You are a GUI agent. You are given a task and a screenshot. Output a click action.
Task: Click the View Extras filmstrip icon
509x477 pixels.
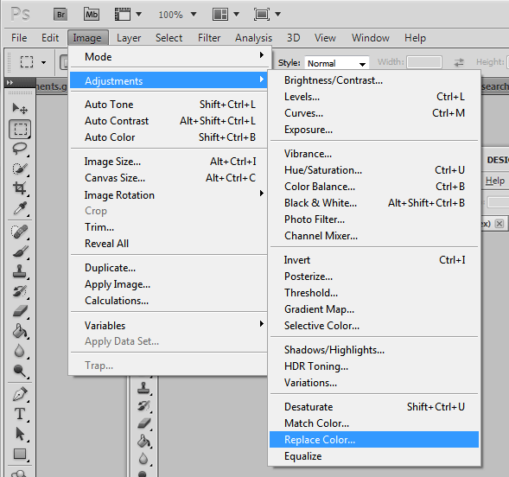123,15
